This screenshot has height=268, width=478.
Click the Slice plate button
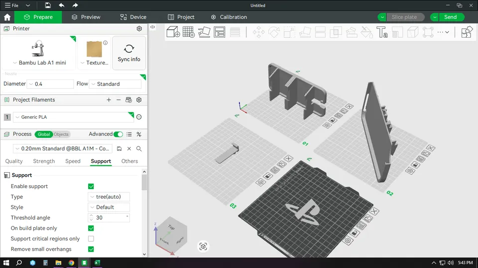pyautogui.click(x=405, y=17)
